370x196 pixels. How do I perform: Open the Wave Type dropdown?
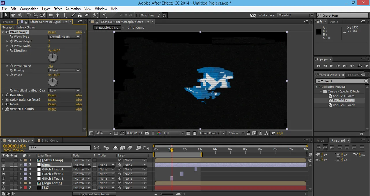tap(64, 37)
